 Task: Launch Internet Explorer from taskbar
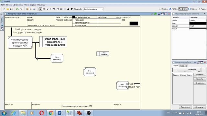coord(14,113)
